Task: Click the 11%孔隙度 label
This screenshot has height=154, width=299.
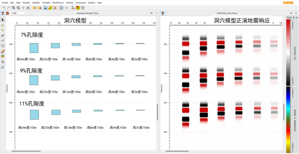Action: coord(32,104)
